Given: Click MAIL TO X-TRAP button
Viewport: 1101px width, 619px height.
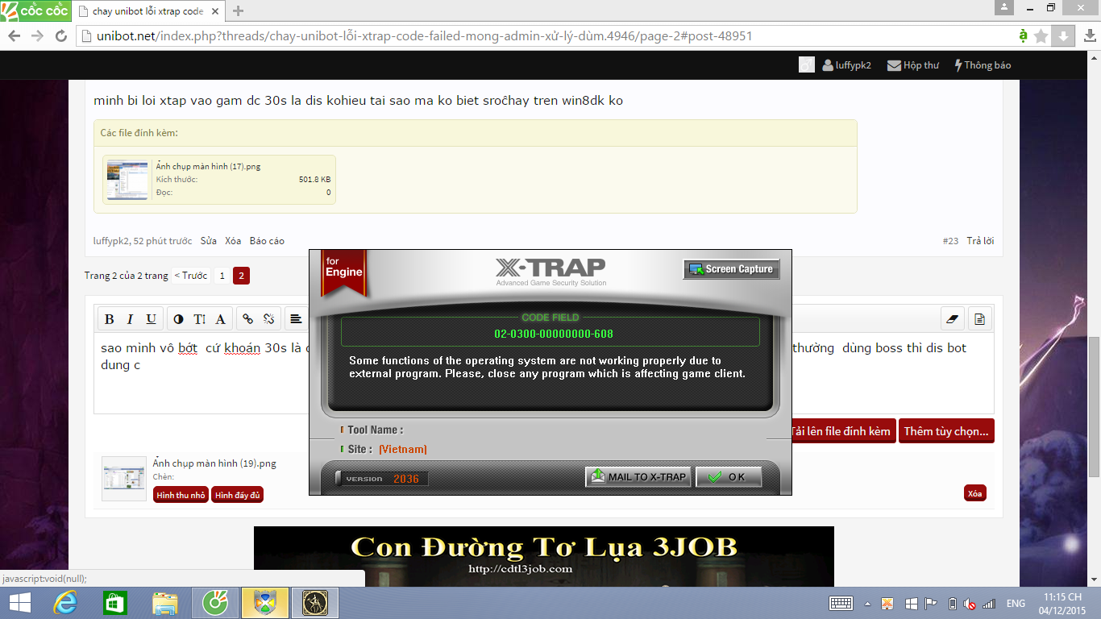Looking at the screenshot, I should coord(639,477).
